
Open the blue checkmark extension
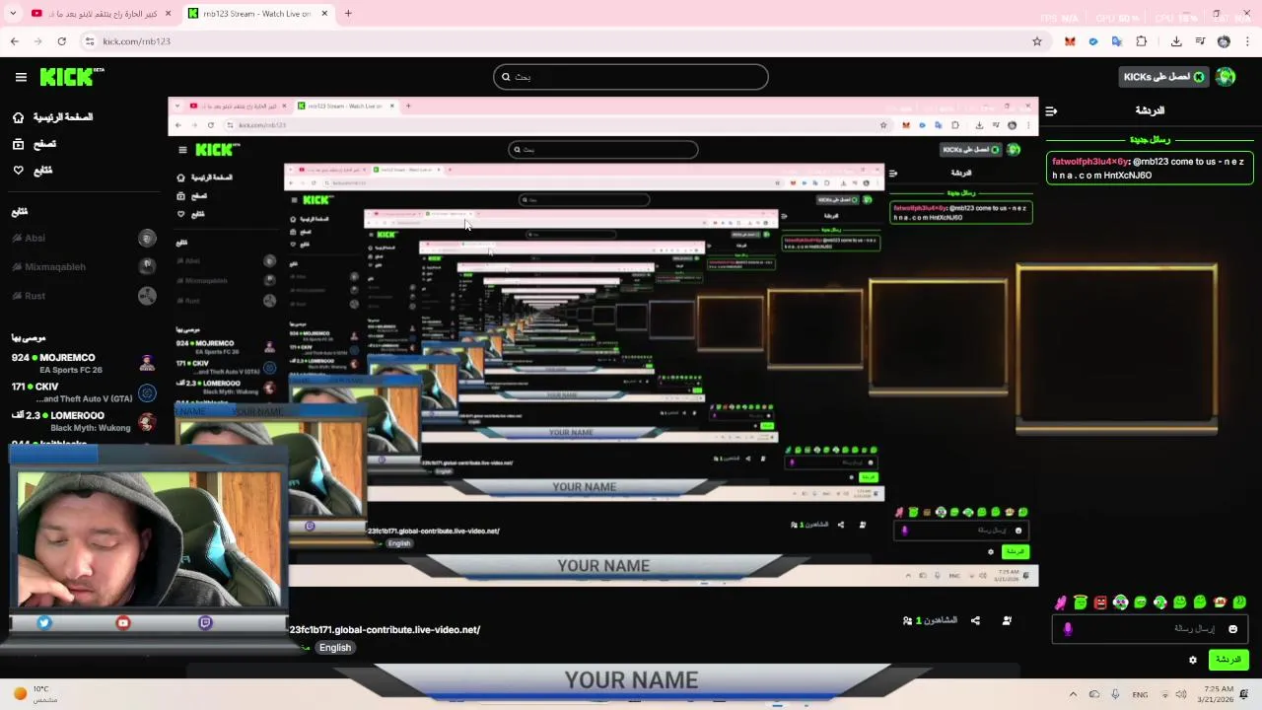coord(1093,41)
